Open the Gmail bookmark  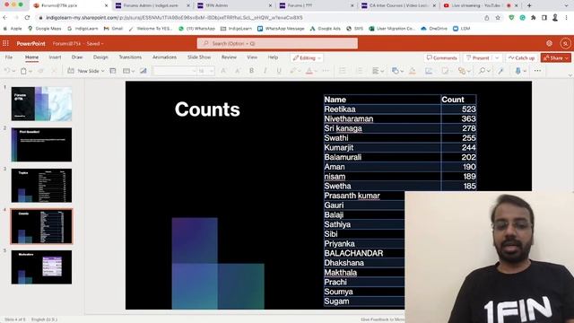point(113,28)
